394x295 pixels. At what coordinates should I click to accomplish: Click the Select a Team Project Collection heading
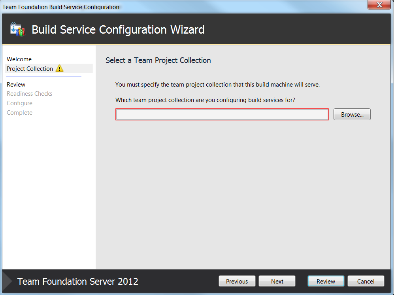tap(158, 61)
